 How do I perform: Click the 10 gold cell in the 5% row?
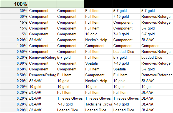[98, 34]
